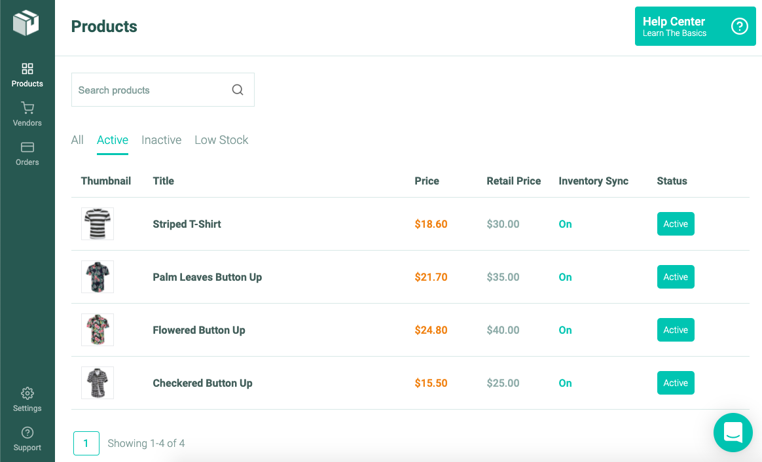
Task: Click the Help Center question mark circle
Action: (x=739, y=26)
